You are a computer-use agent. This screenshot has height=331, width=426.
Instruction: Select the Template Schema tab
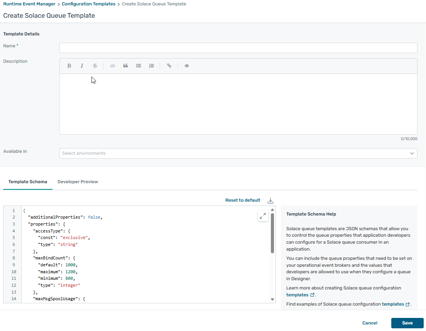pyautogui.click(x=28, y=182)
